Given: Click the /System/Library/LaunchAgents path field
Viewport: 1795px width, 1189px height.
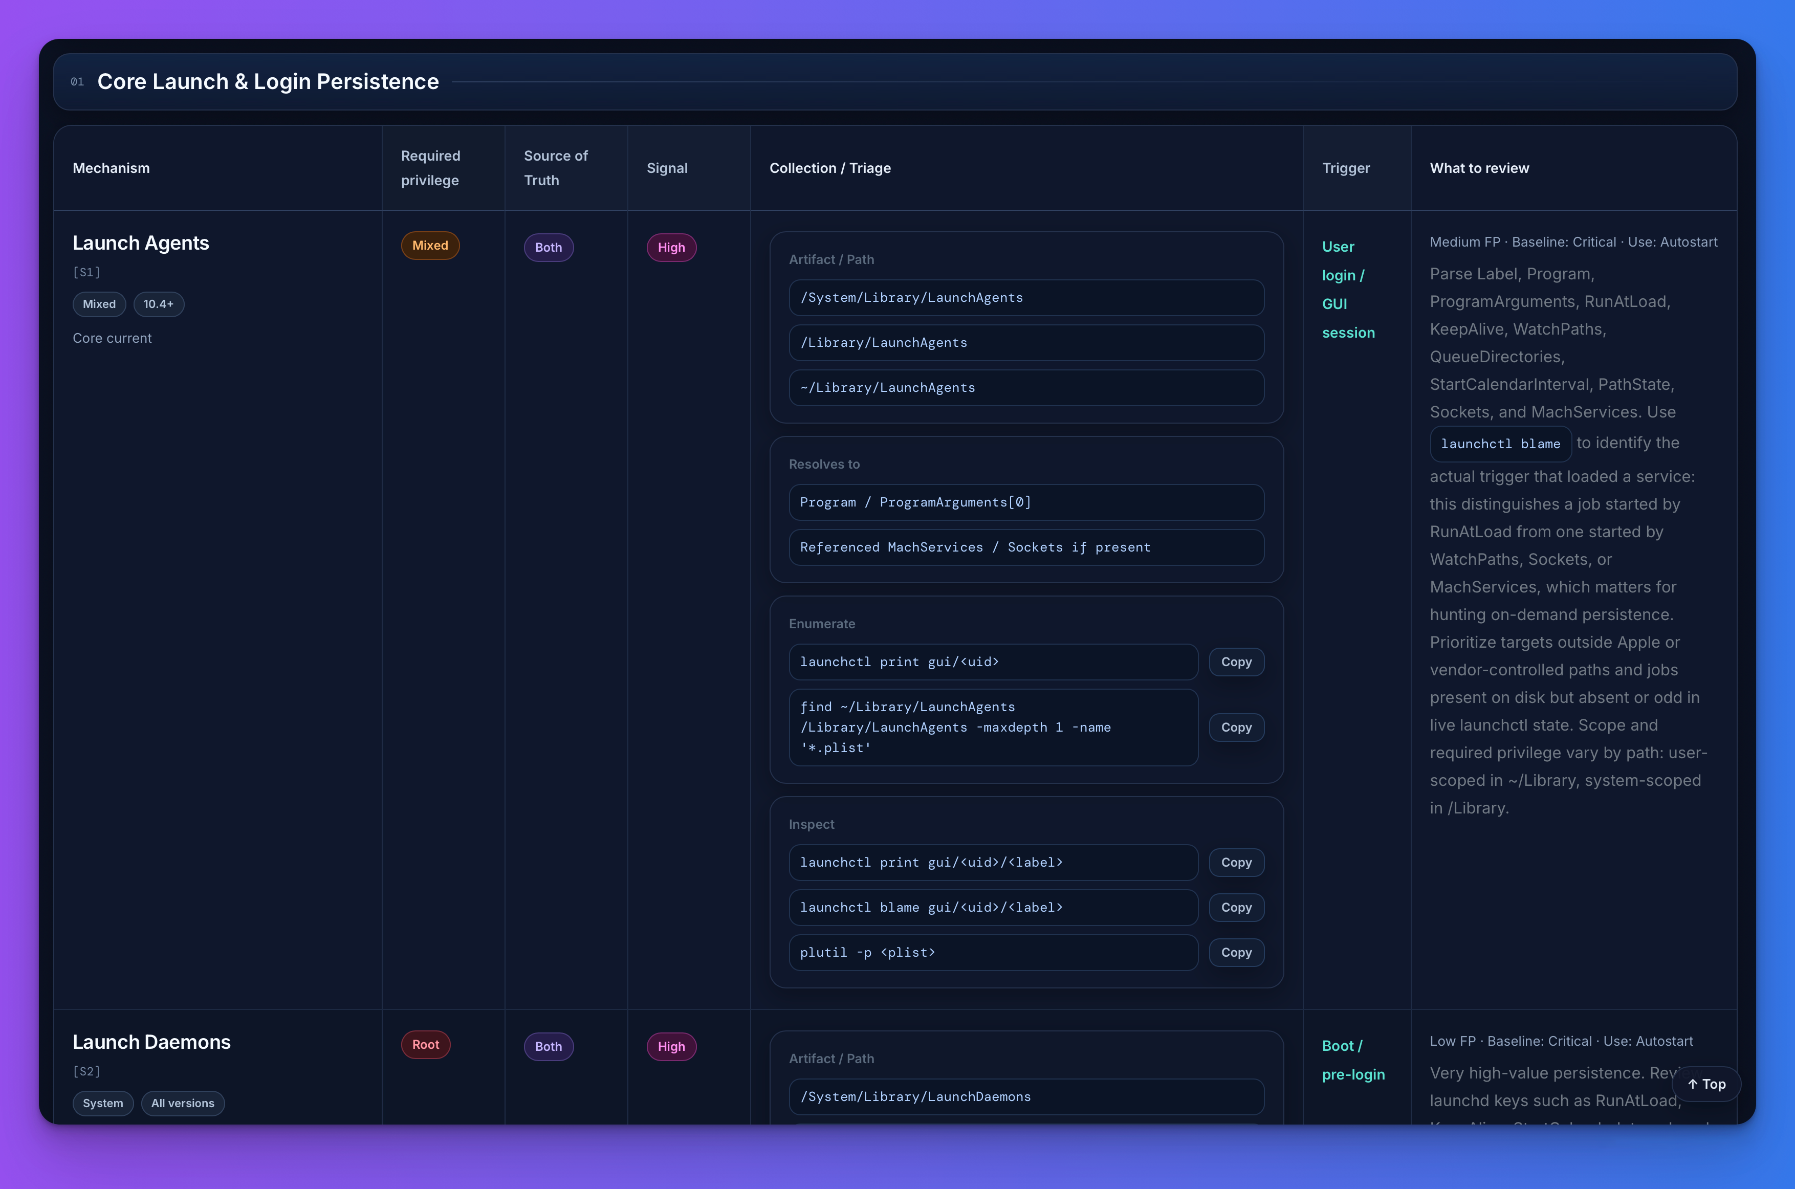Looking at the screenshot, I should (1025, 297).
